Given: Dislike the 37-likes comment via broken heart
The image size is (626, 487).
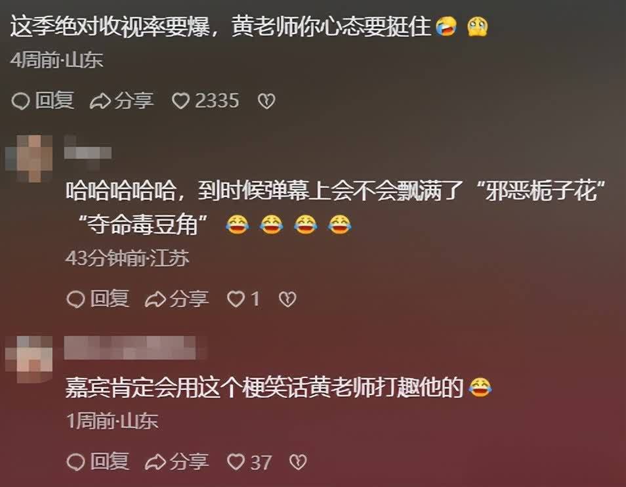Looking at the screenshot, I should pos(298,462).
